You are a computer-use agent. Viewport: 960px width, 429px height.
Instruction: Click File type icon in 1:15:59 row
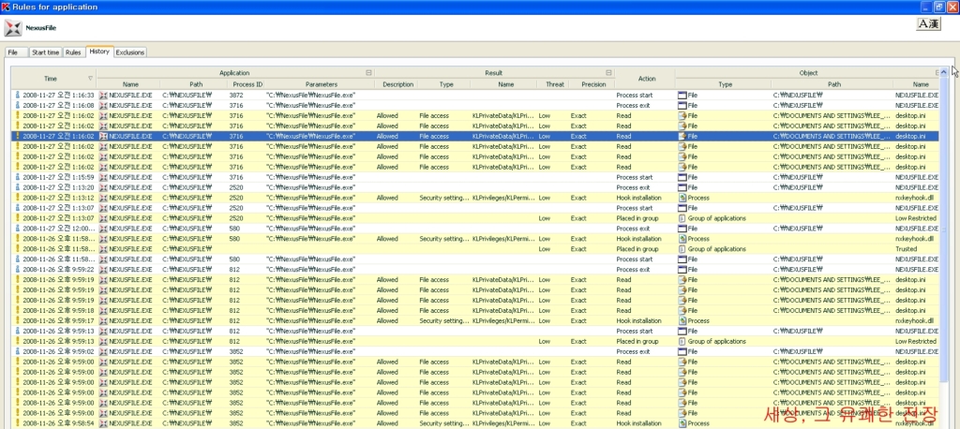click(682, 177)
